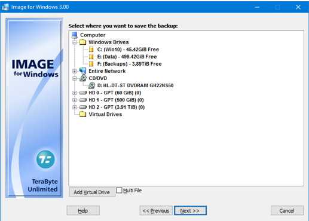Click the TeraByte Unlimited TB logo

[45, 159]
